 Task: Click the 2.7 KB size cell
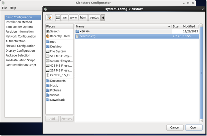177,36
